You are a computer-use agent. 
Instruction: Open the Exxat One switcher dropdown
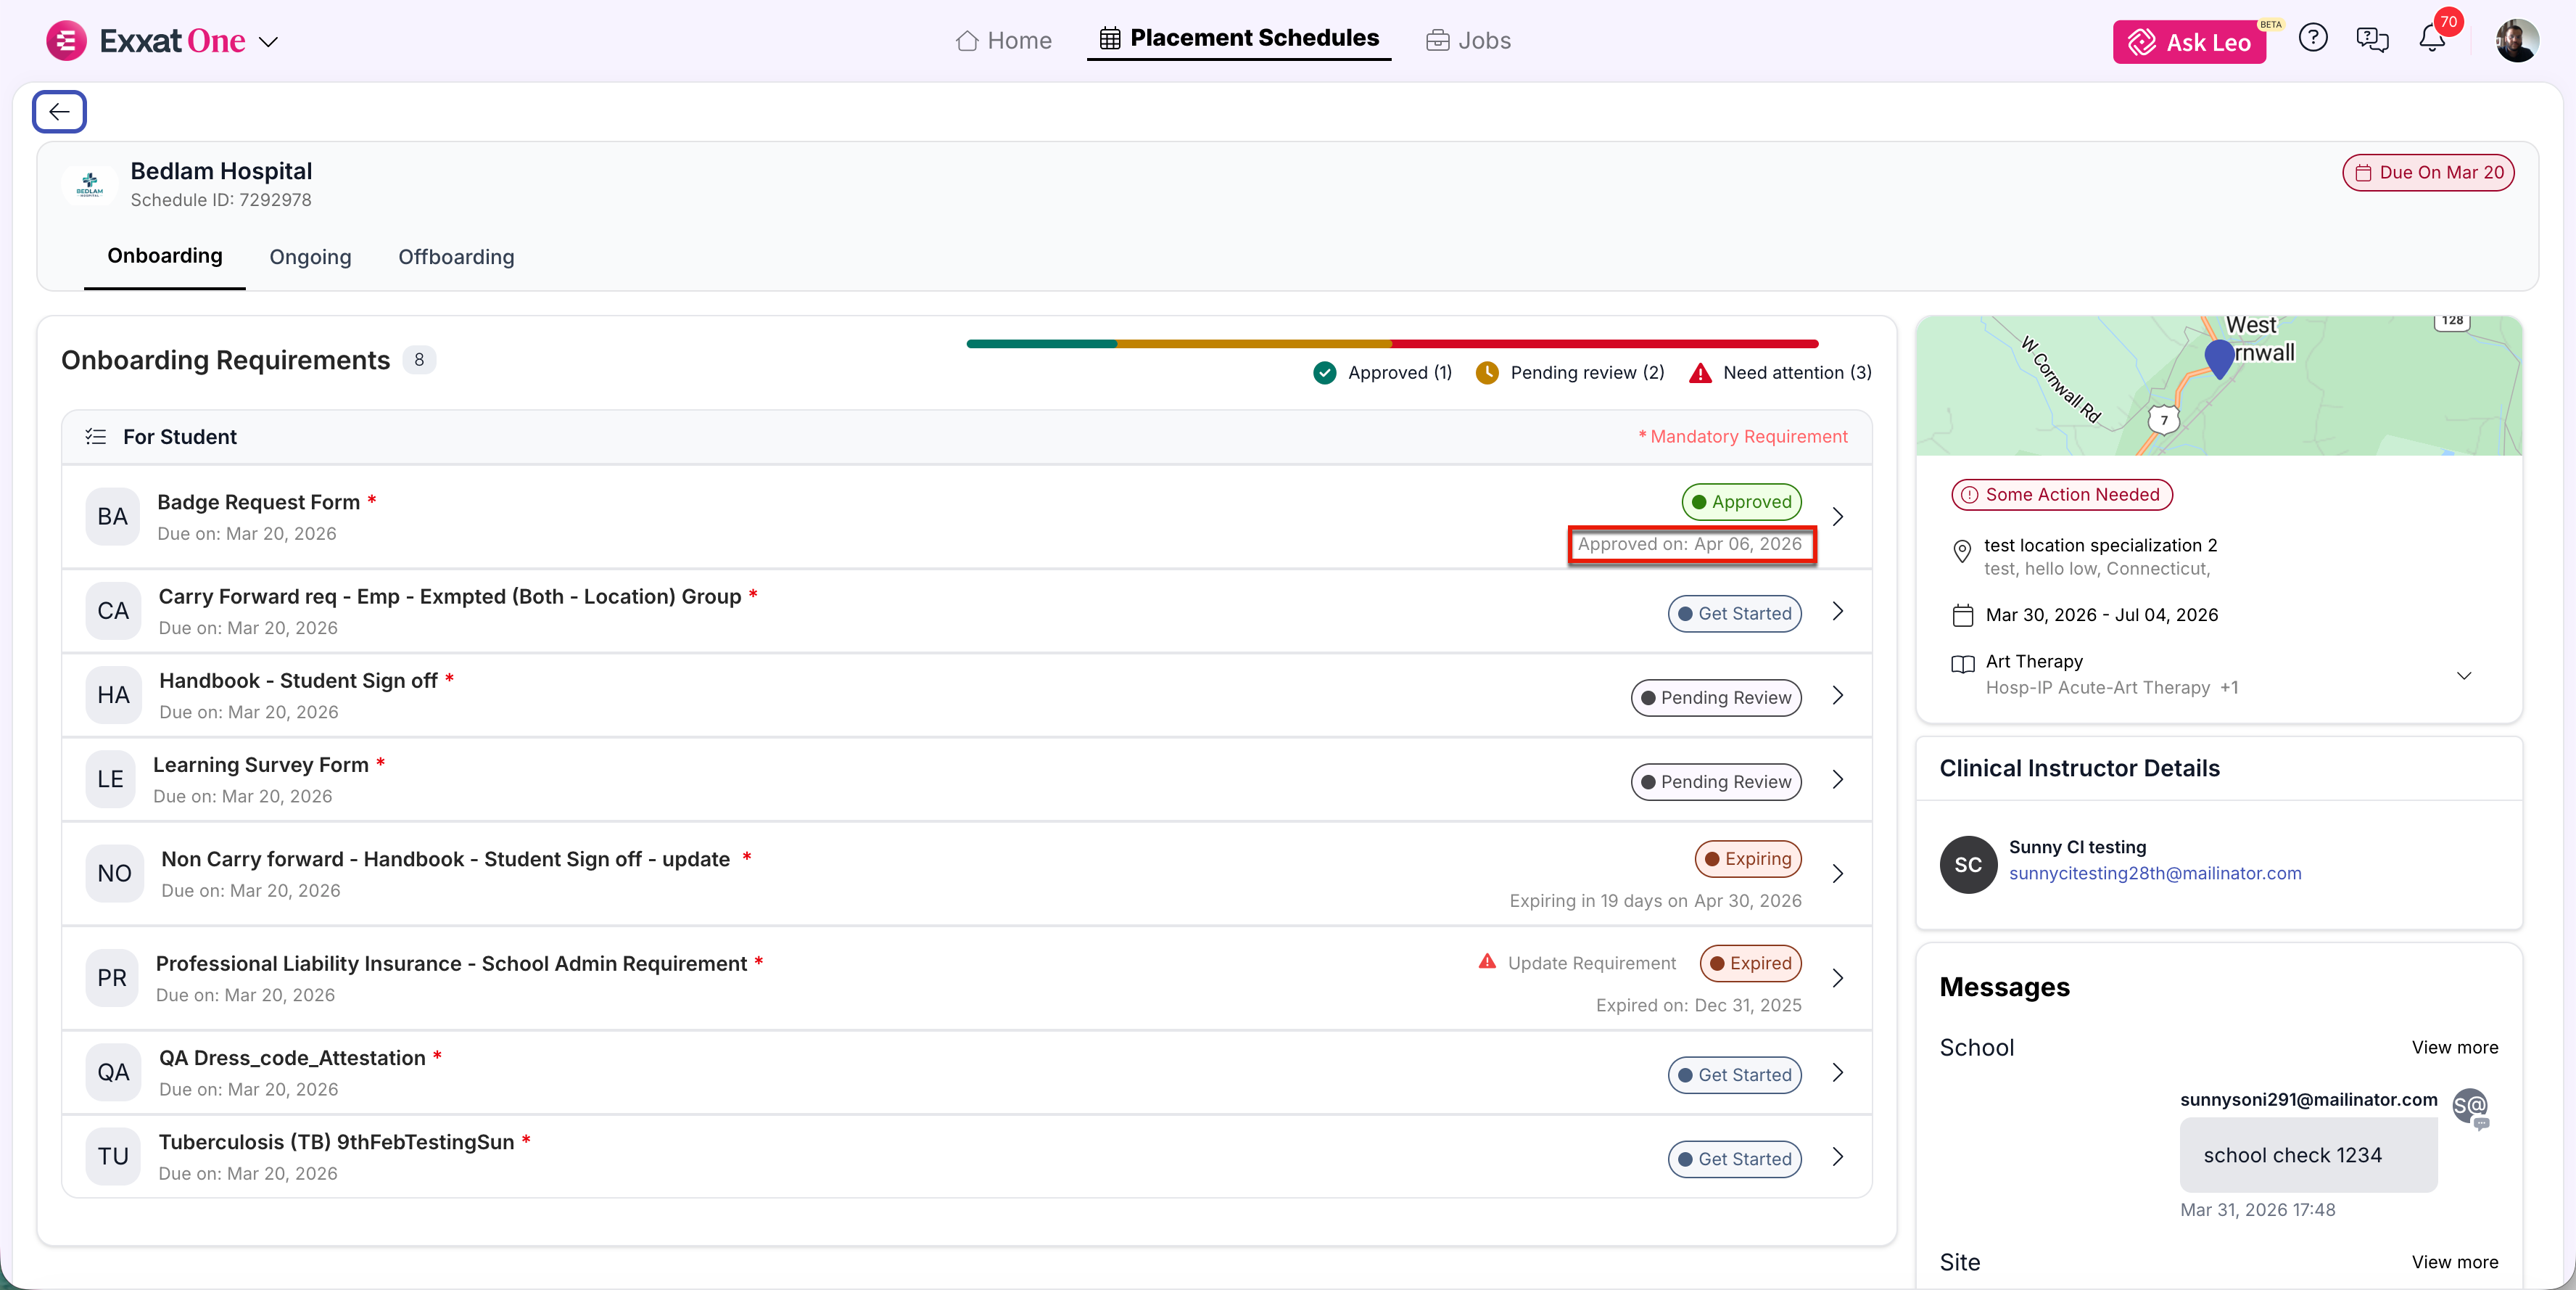coord(268,42)
